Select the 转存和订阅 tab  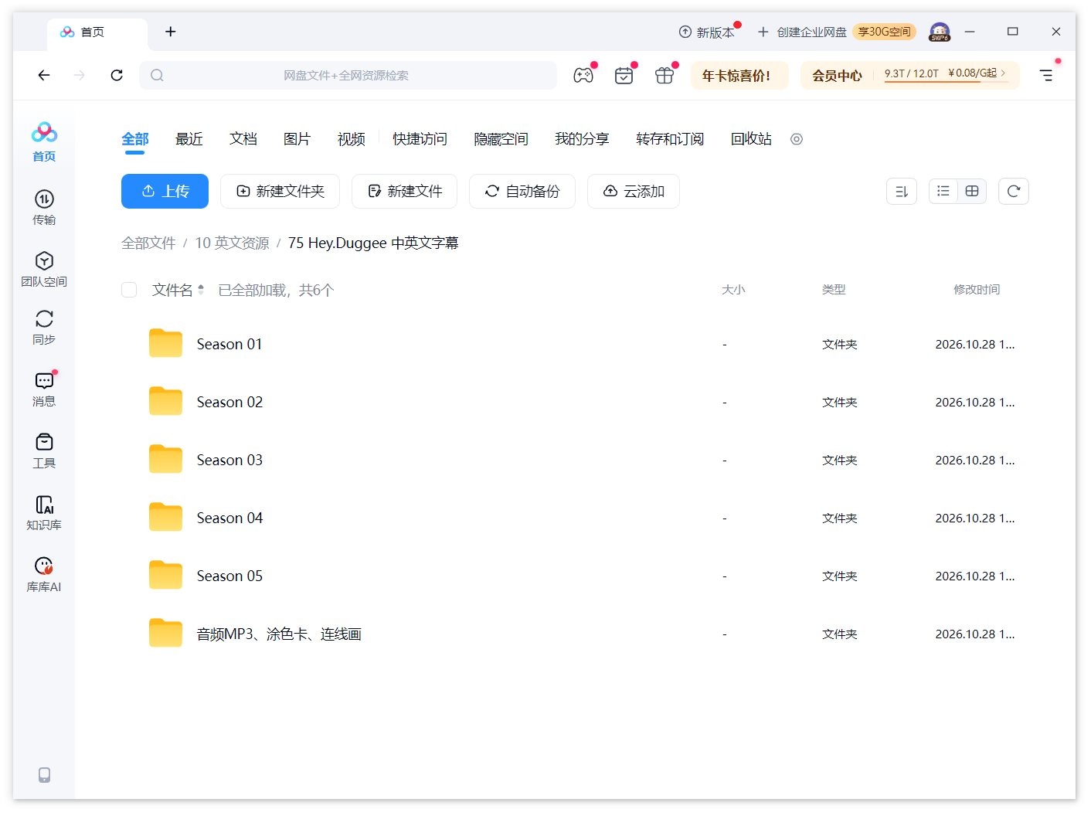670,139
